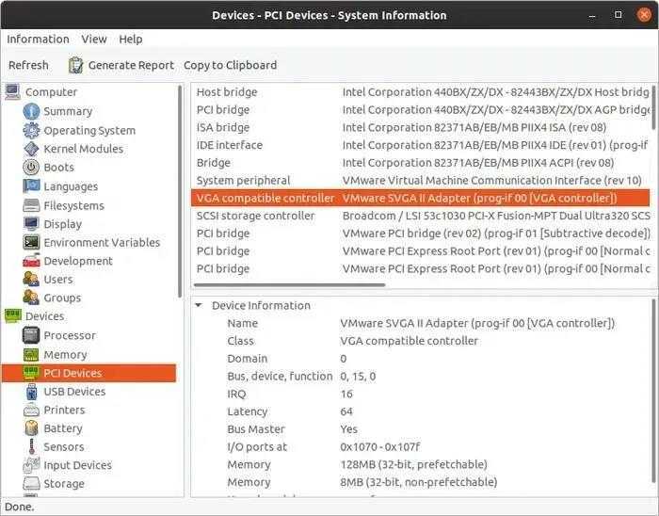Viewport: 659px width, 516px height.
Task: Minimize the System Information window
Action: point(592,16)
